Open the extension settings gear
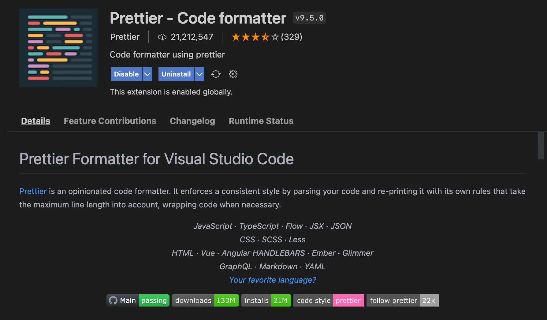This screenshot has height=320, width=547. 233,74
